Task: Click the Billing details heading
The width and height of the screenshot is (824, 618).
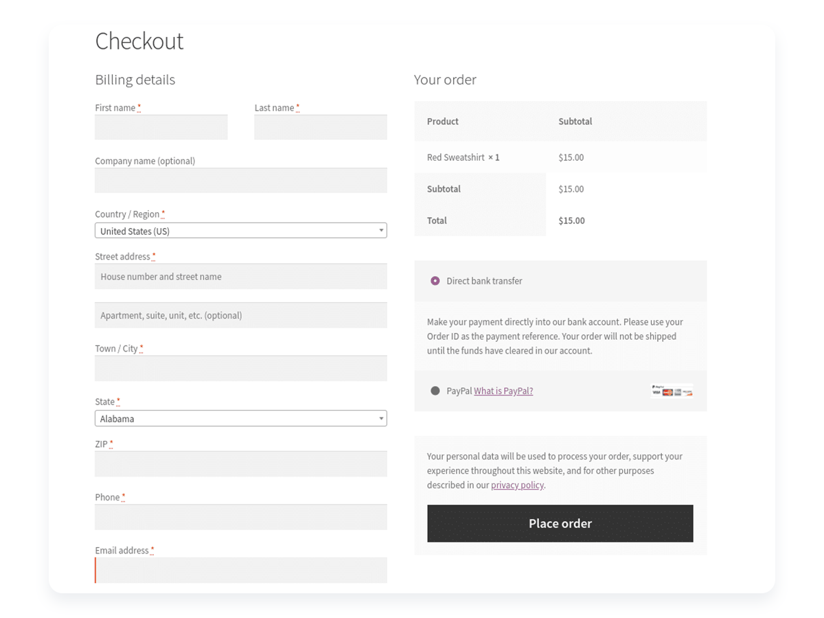Action: pos(135,80)
